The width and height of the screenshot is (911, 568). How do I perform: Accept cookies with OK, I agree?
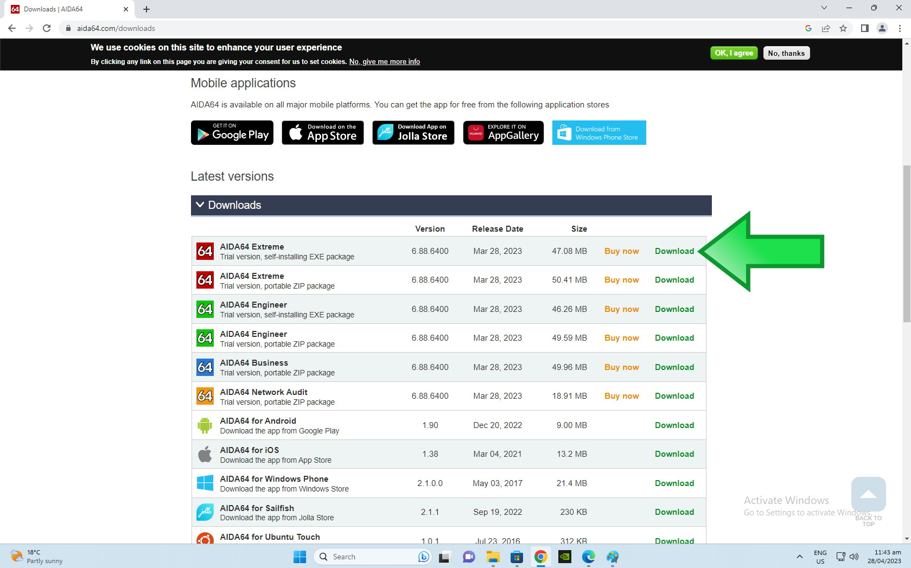734,53
